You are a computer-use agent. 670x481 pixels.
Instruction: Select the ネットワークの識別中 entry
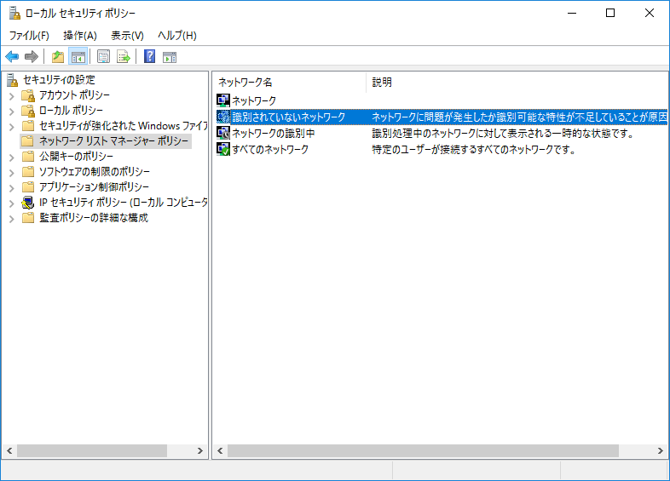point(273,133)
